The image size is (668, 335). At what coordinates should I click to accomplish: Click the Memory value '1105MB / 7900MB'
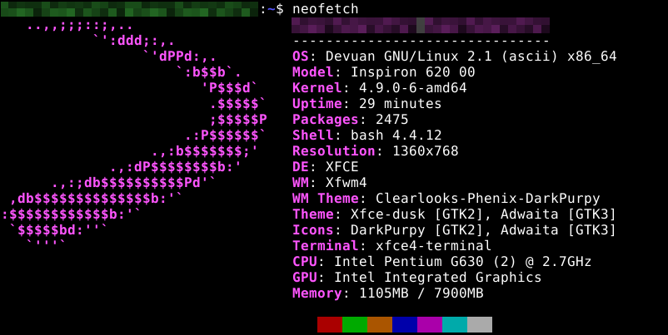pyautogui.click(x=421, y=293)
